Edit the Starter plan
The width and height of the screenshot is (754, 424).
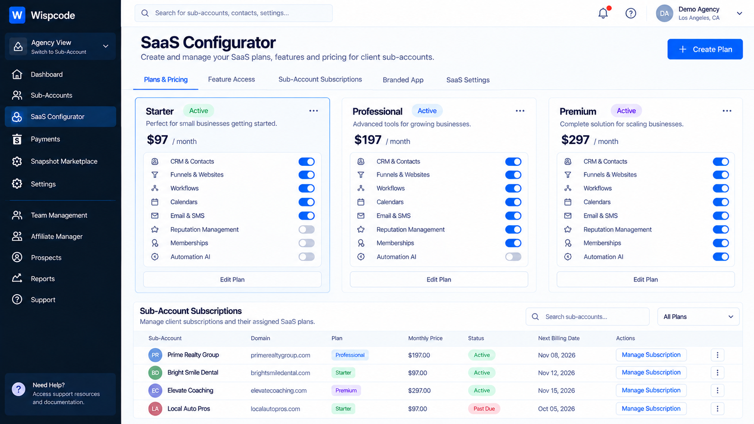(232, 279)
